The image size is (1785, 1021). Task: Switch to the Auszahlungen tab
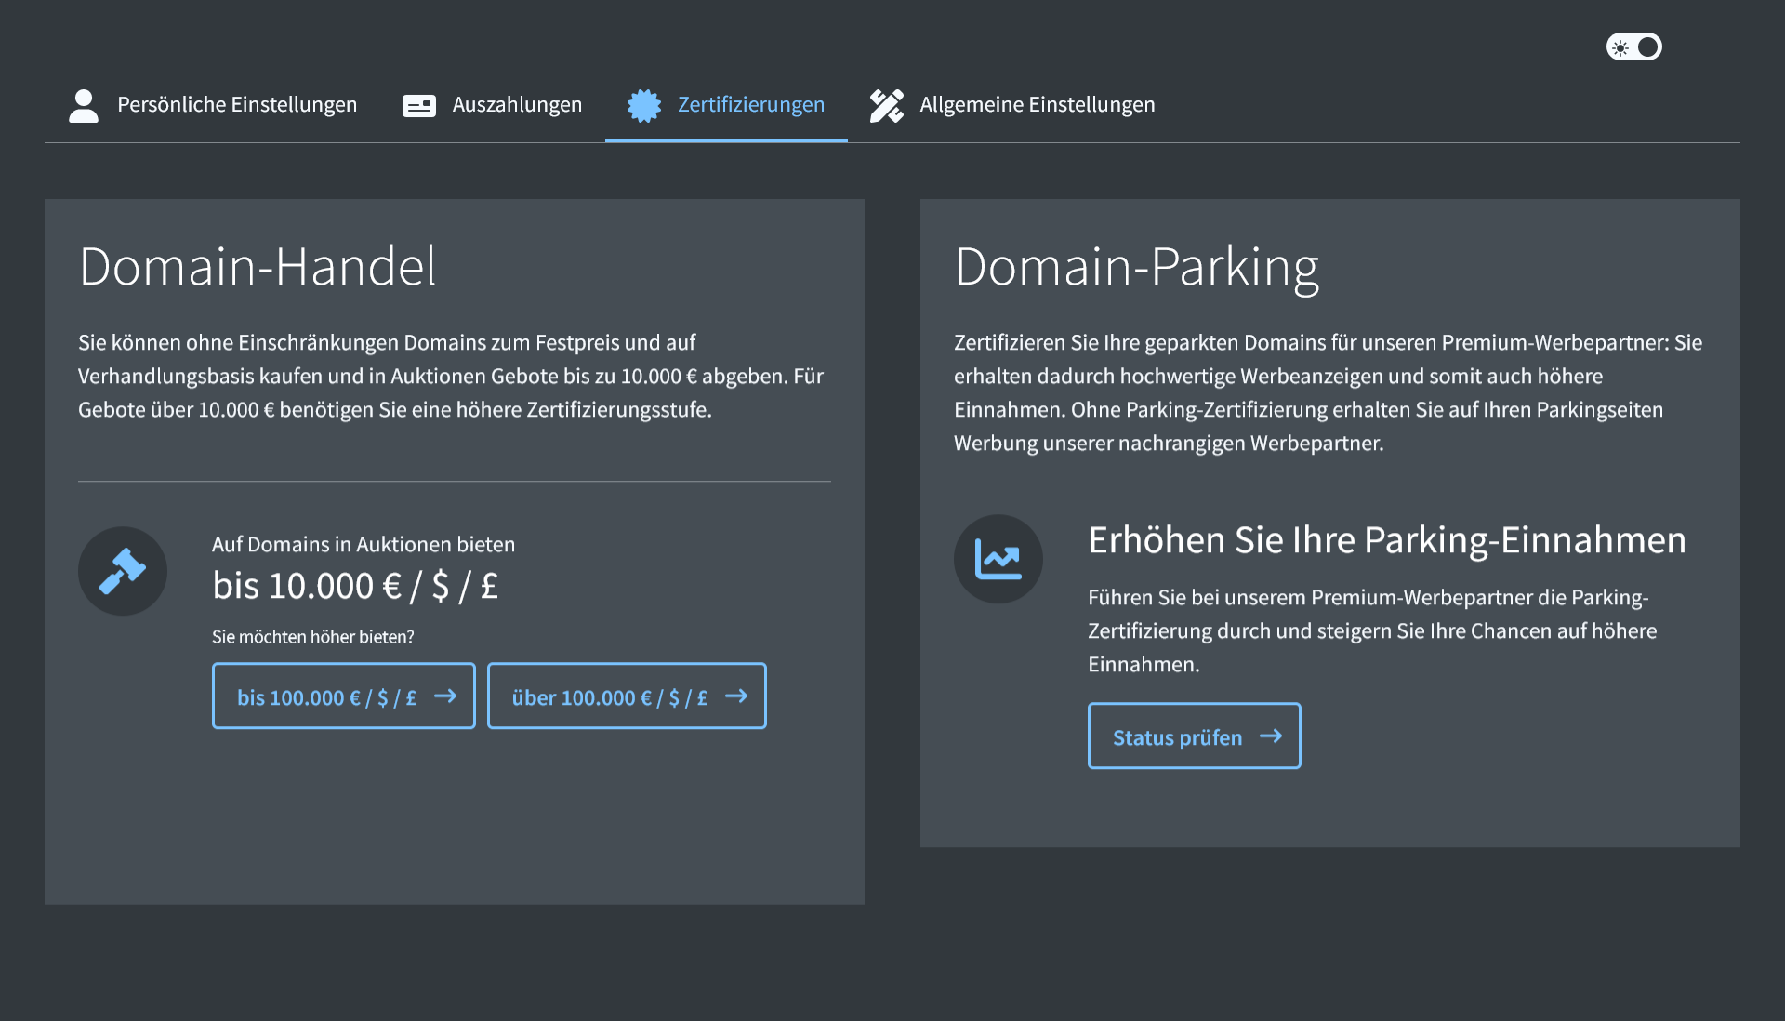[517, 105]
